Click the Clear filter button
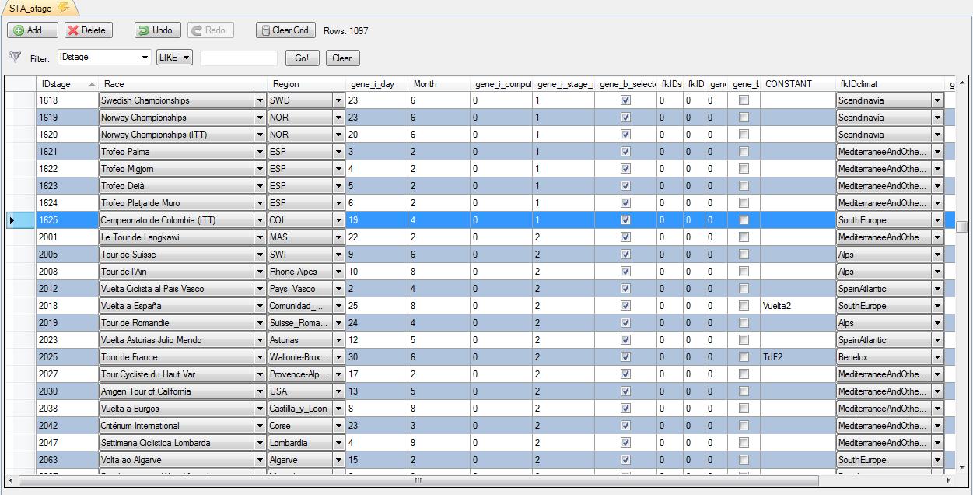 342,58
